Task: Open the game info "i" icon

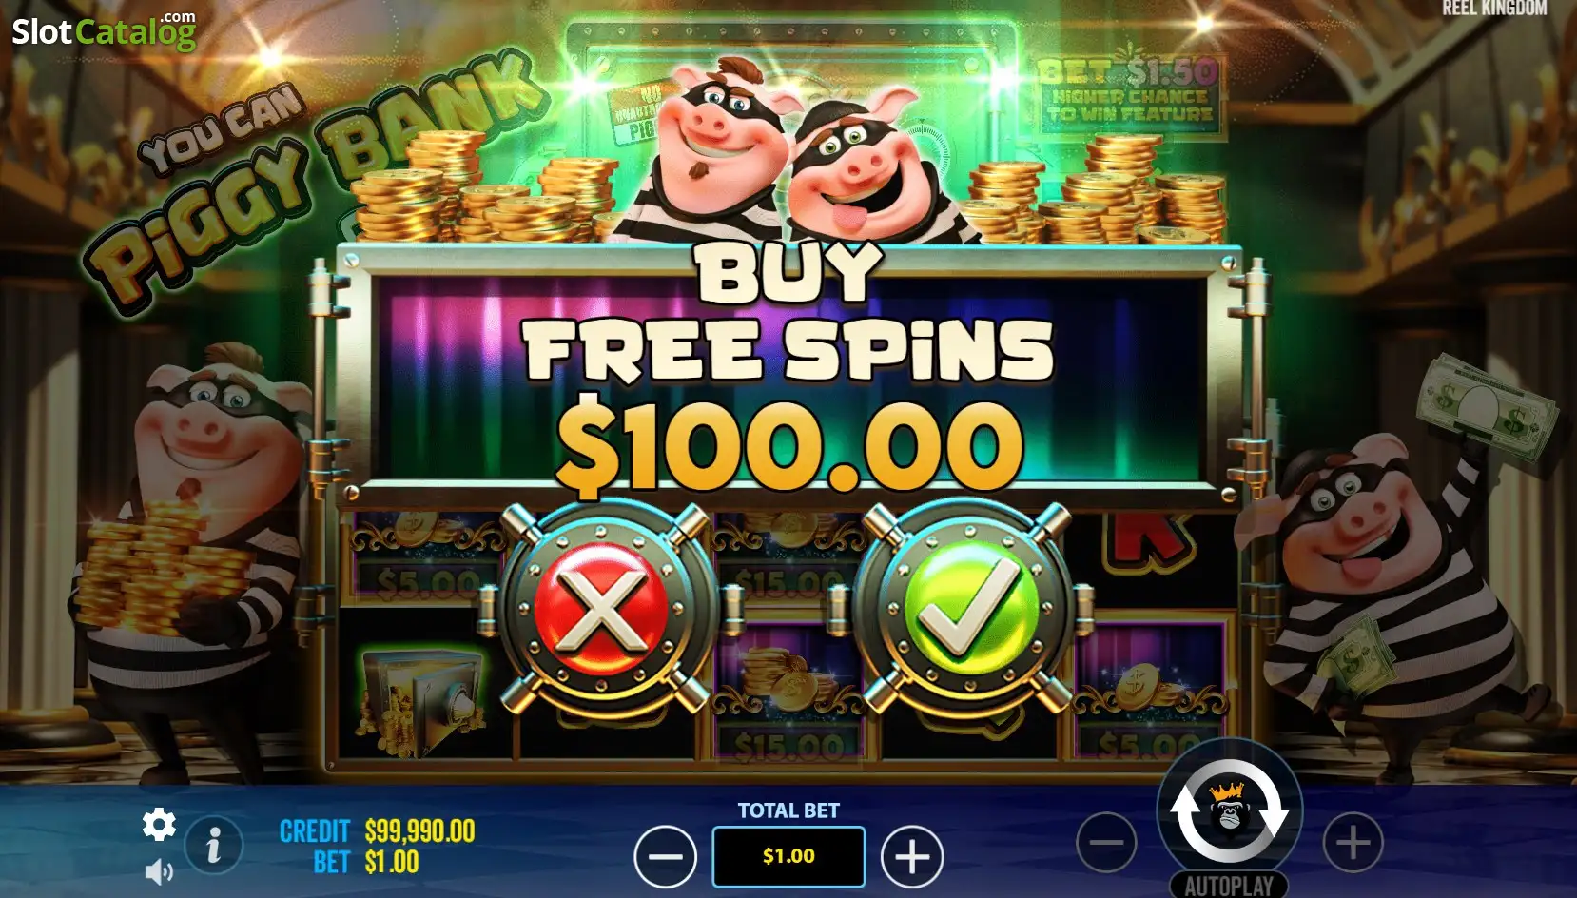Action: tap(213, 845)
